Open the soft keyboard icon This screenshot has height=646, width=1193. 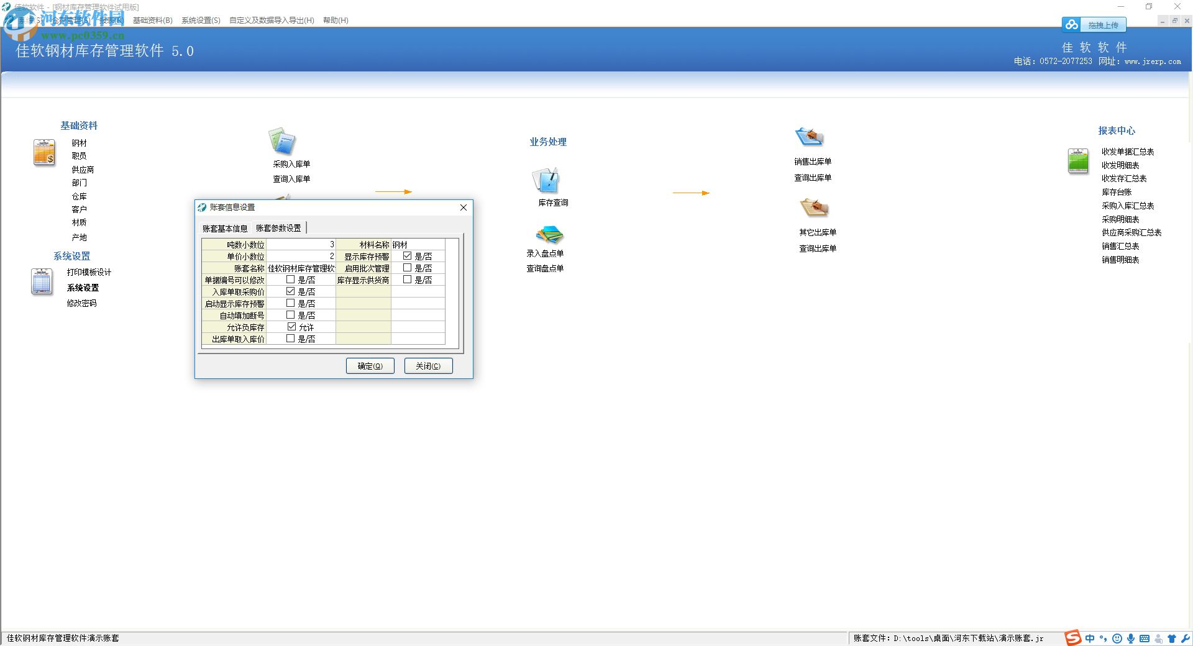[x=1145, y=639]
